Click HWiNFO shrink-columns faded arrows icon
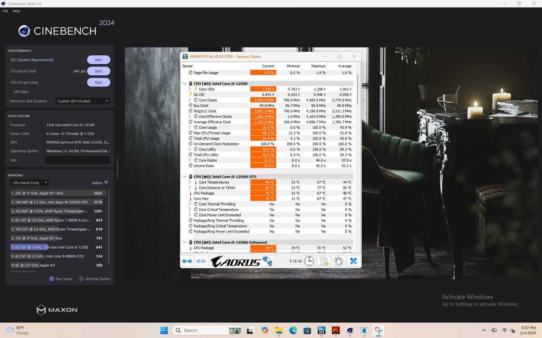 [201, 261]
